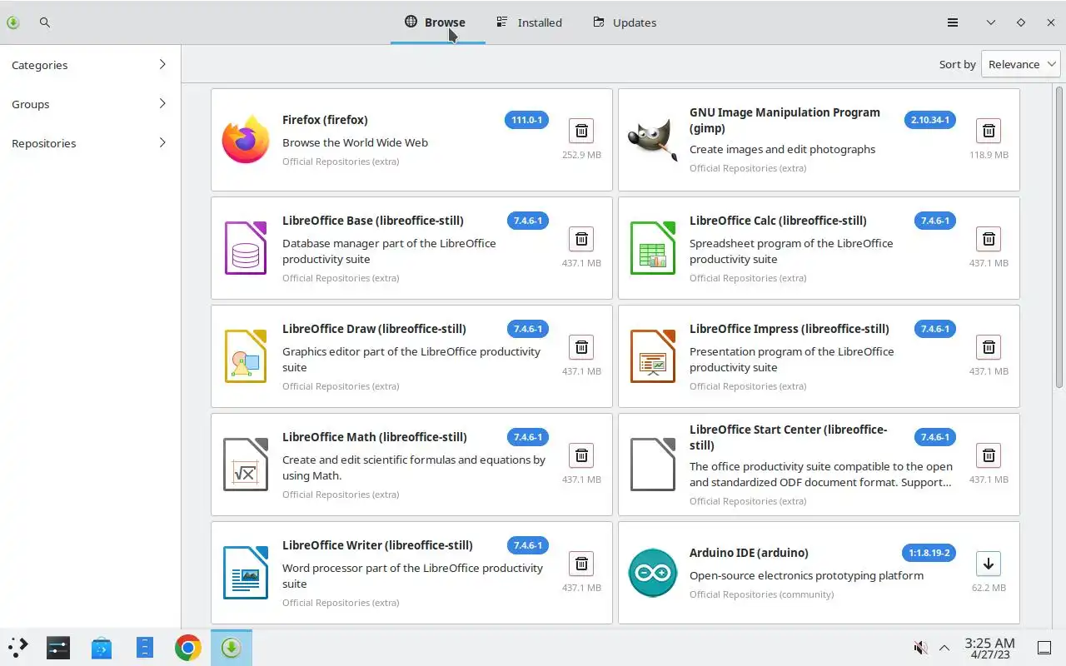Click the green Pamac app icon in header
Viewport: 1066px width, 666px height.
click(x=13, y=22)
